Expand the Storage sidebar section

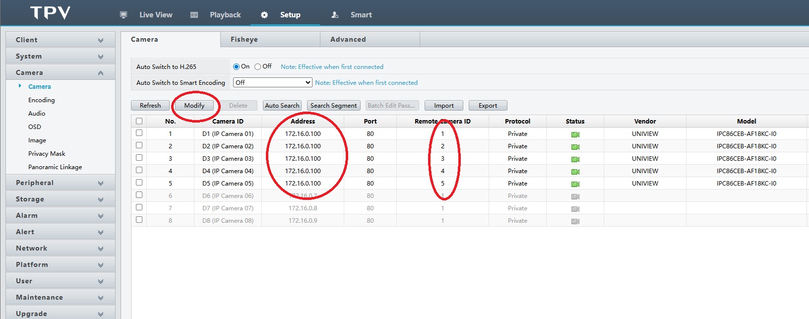[x=60, y=199]
